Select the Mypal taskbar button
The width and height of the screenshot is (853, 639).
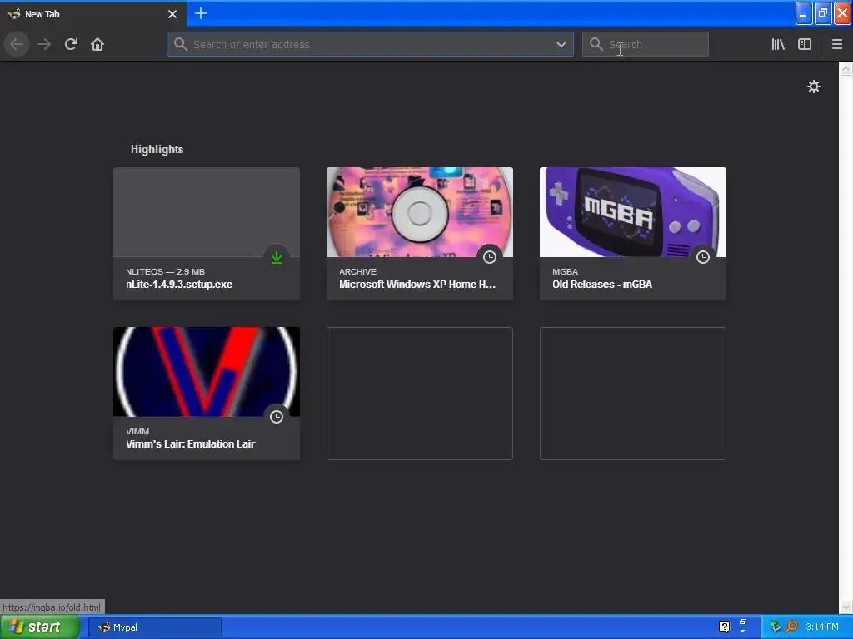pos(154,627)
